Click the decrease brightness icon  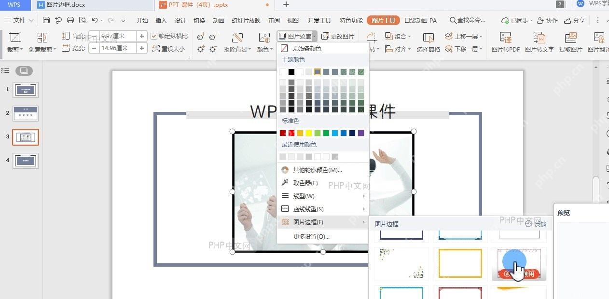[x=213, y=49]
